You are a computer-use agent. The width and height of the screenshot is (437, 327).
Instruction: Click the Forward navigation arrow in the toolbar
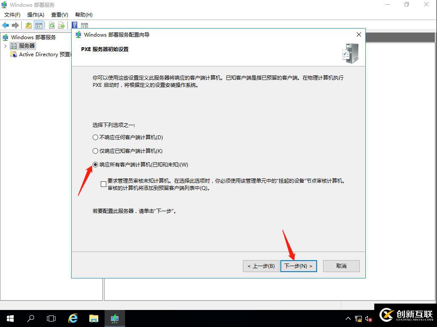[15, 25]
